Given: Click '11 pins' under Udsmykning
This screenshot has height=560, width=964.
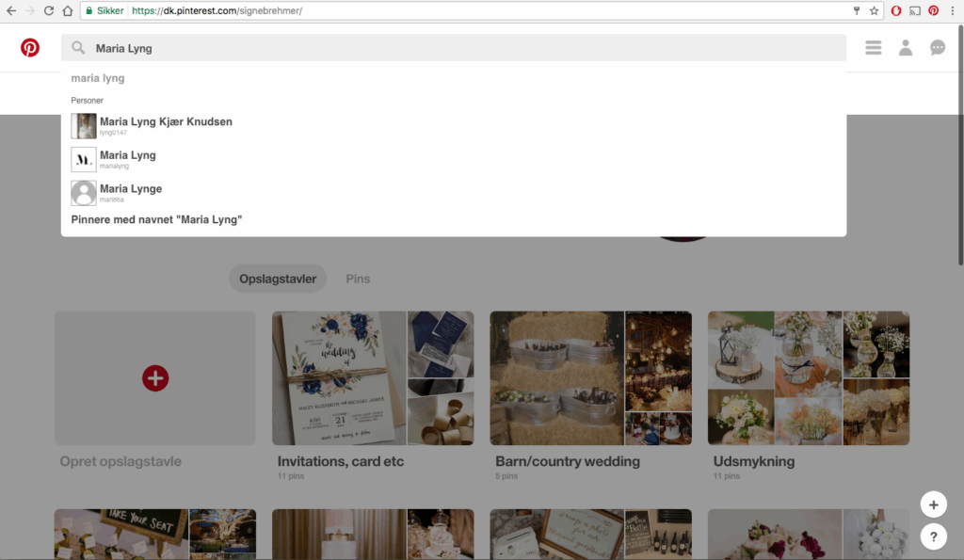Looking at the screenshot, I should (726, 476).
